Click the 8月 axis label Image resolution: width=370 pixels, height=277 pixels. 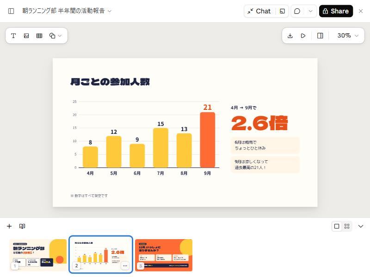(184, 173)
